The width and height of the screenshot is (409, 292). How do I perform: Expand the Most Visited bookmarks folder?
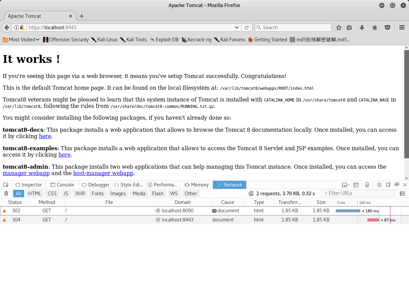(21, 40)
